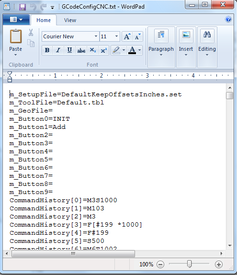The image size is (237, 275).
Task: Click the zoom slider handle
Action: pos(189,264)
